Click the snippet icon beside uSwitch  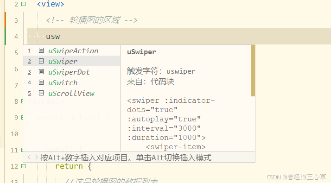[41, 82]
